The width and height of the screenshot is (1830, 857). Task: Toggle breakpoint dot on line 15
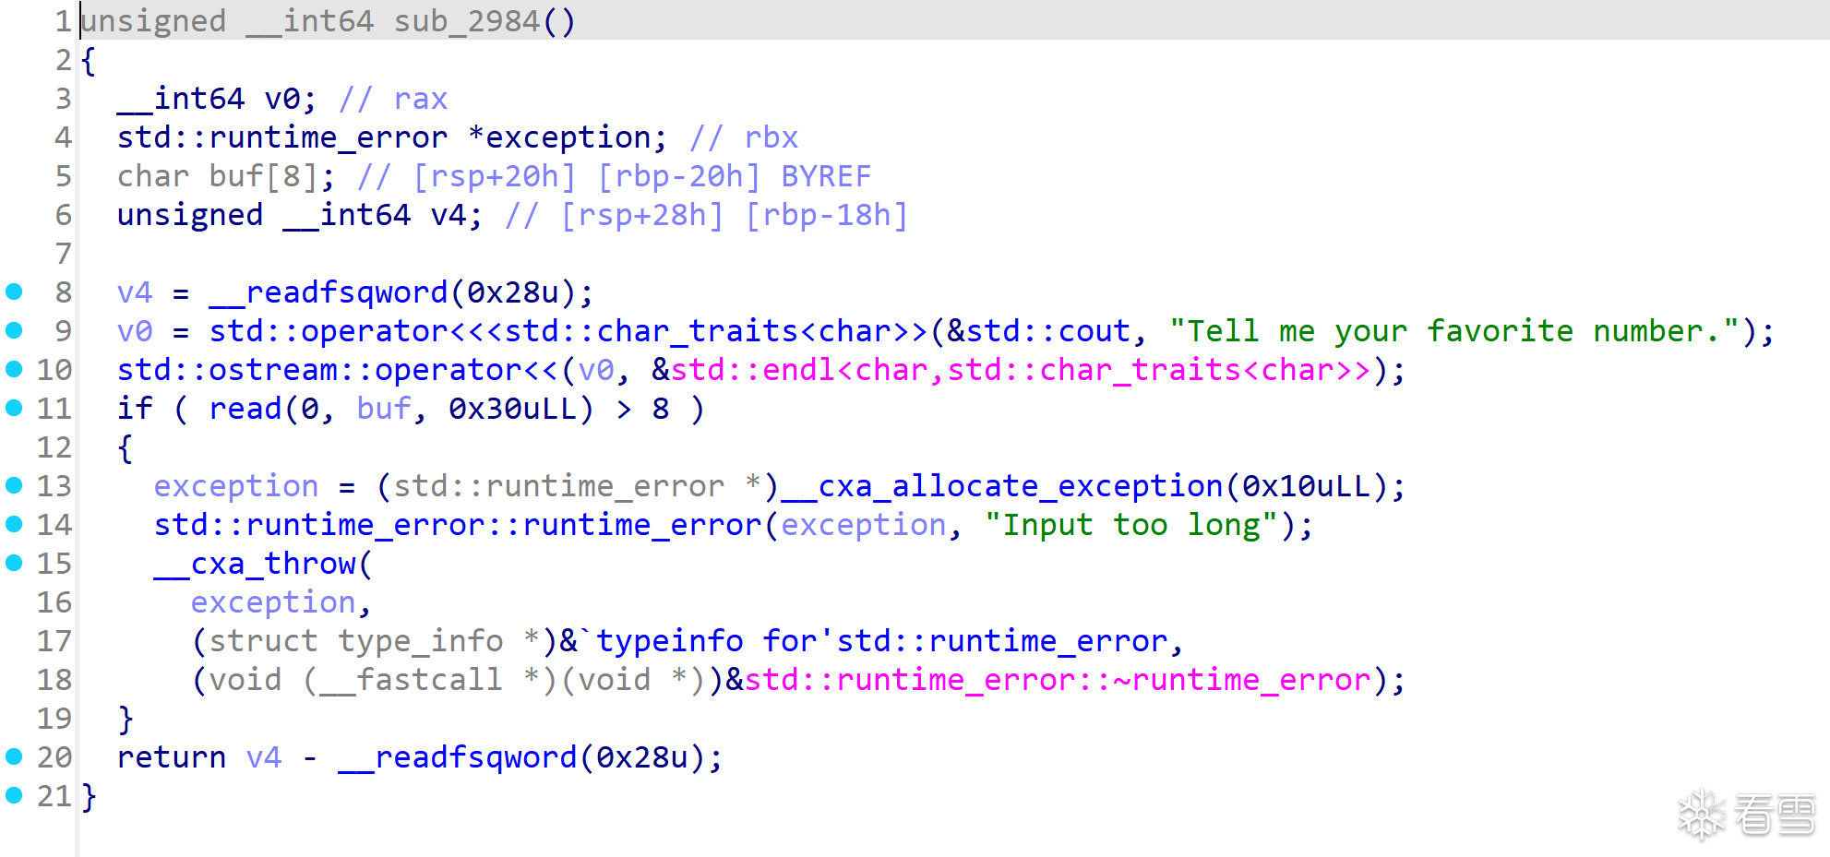(x=14, y=563)
